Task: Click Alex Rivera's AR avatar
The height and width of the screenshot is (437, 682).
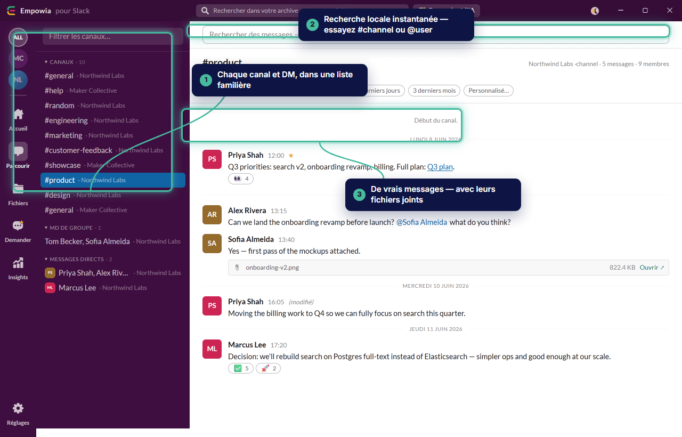Action: (212, 215)
